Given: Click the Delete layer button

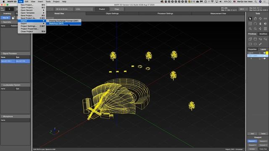Looking at the screenshot, I should [x=263, y=134].
